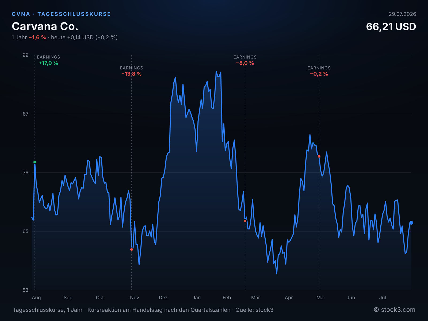
Task: Click the "Okt" month label
Action: [x=100, y=298]
